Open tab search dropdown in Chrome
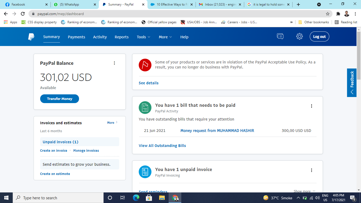 [319, 4]
